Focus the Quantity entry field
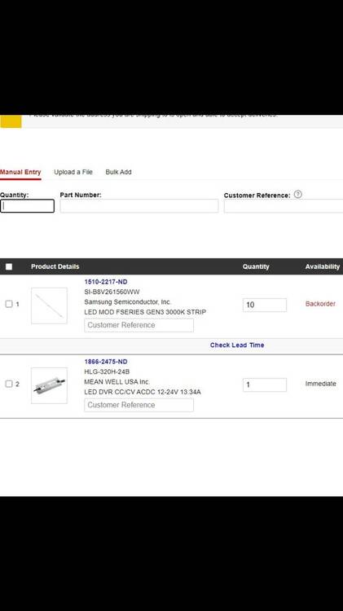The width and height of the screenshot is (343, 611). click(x=27, y=206)
